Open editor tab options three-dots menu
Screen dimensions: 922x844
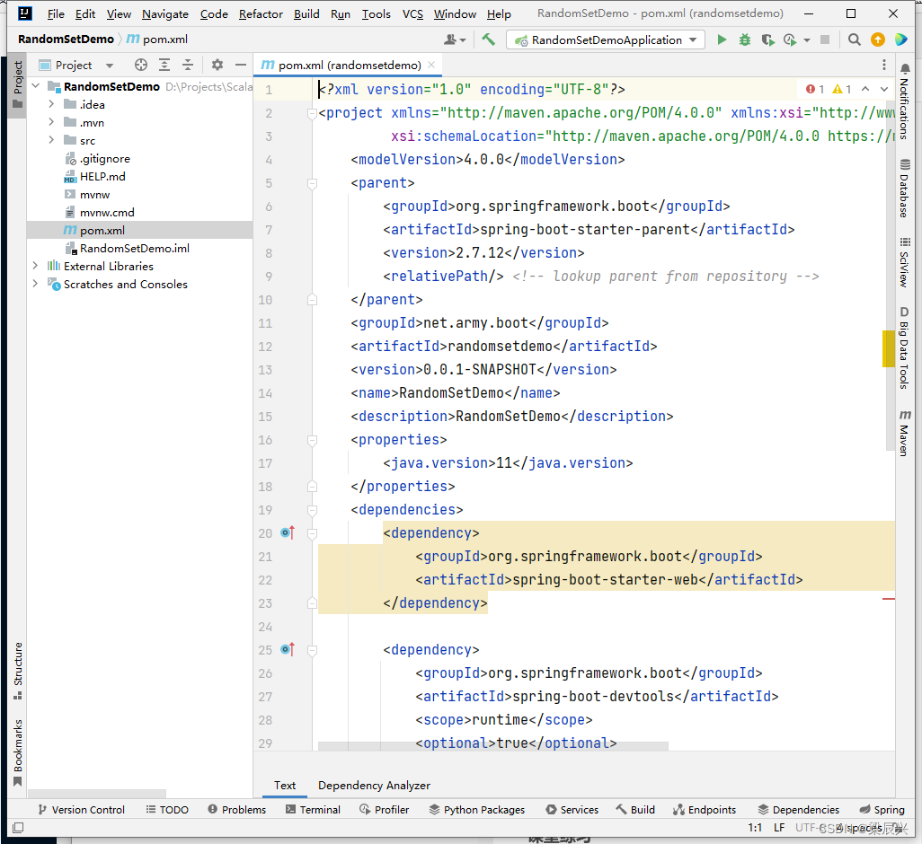883,65
